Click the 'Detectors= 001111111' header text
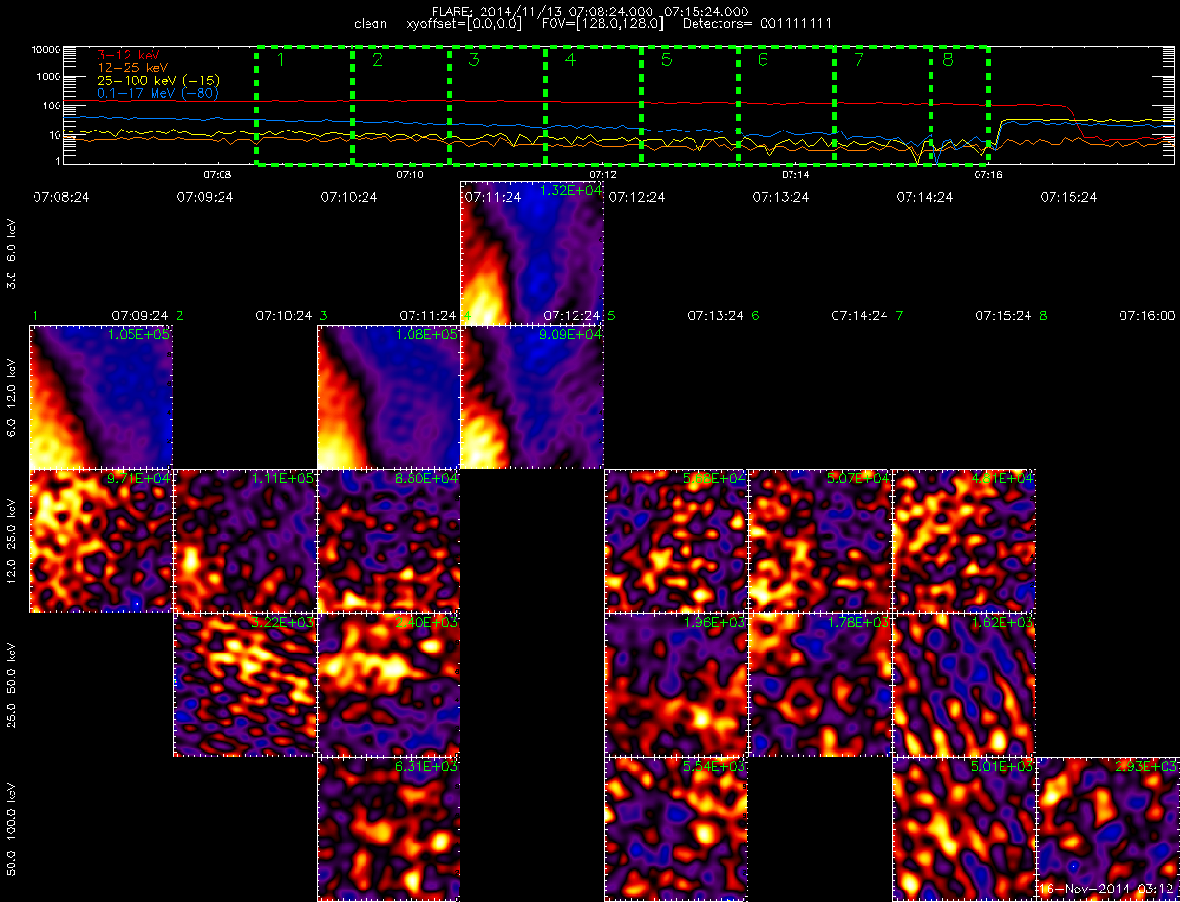 (x=757, y=23)
